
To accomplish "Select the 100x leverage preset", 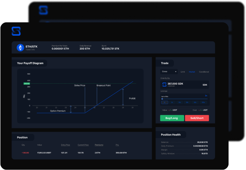I will [x=203, y=102].
